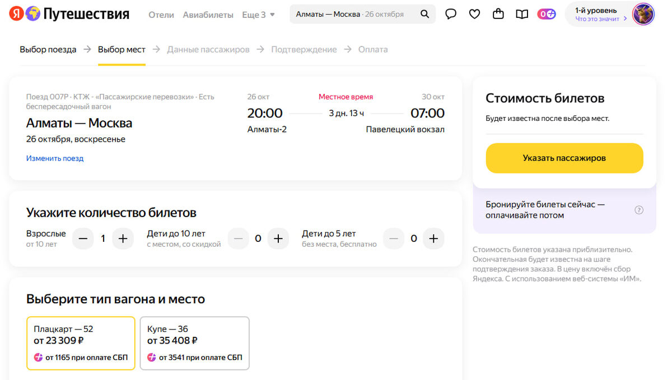Decrease adults ticket count
The height and width of the screenshot is (380, 672).
click(83, 239)
